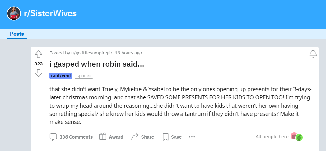Click the spoiler tag

(x=84, y=75)
